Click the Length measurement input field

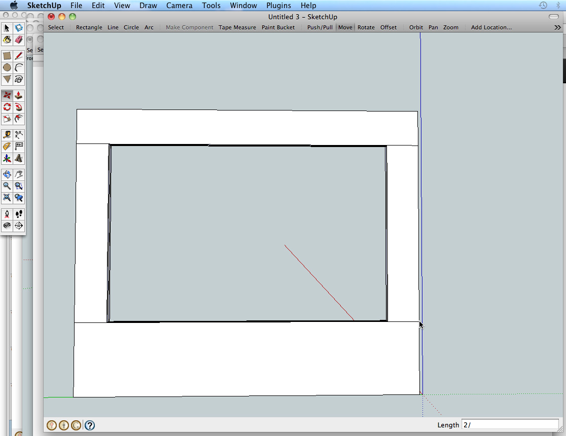click(x=510, y=425)
